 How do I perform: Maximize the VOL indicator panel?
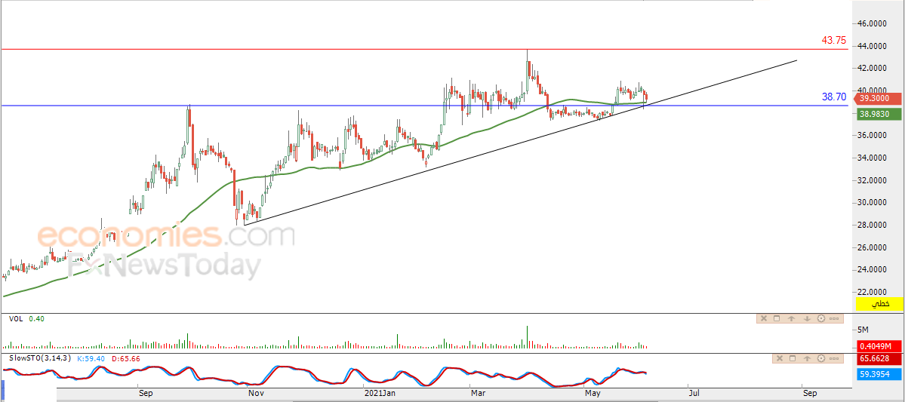(777, 318)
